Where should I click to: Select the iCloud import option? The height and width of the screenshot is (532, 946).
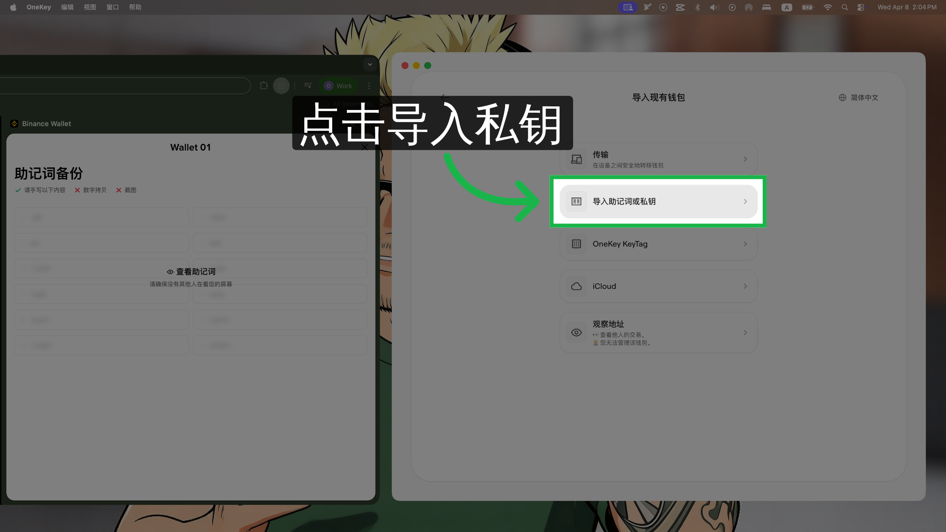[x=658, y=286]
